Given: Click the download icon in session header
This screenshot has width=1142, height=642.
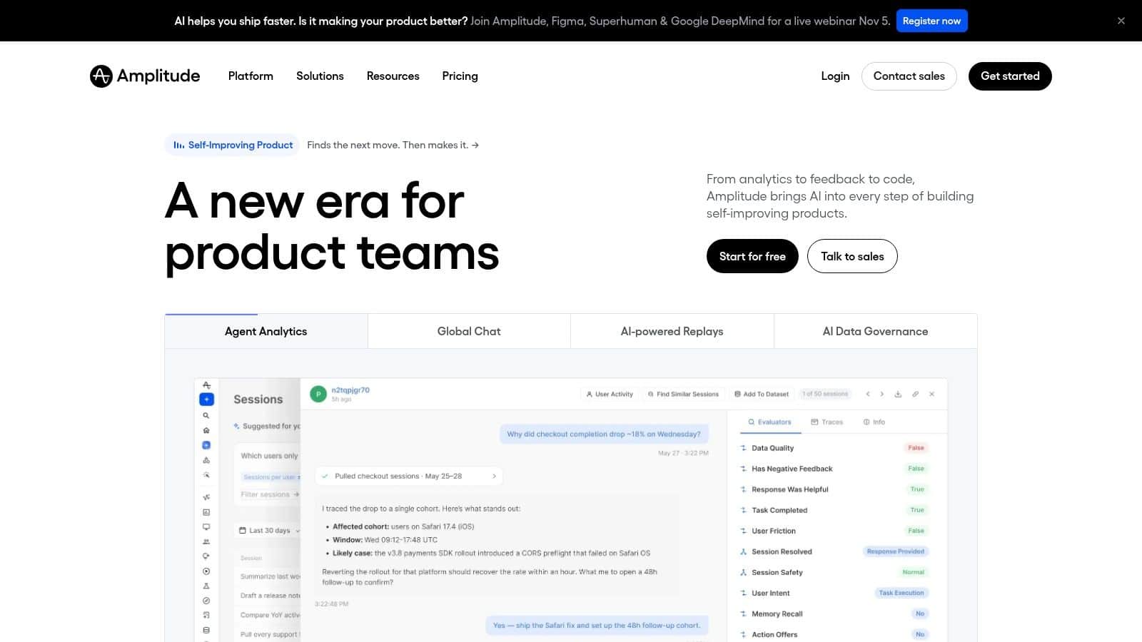Looking at the screenshot, I should pos(898,394).
